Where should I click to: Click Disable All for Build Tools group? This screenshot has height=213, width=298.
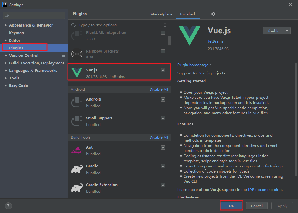[159, 137]
